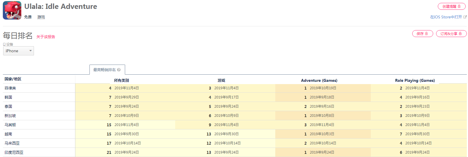Click the Ulala red dinosaur app icon

click(x=12, y=10)
